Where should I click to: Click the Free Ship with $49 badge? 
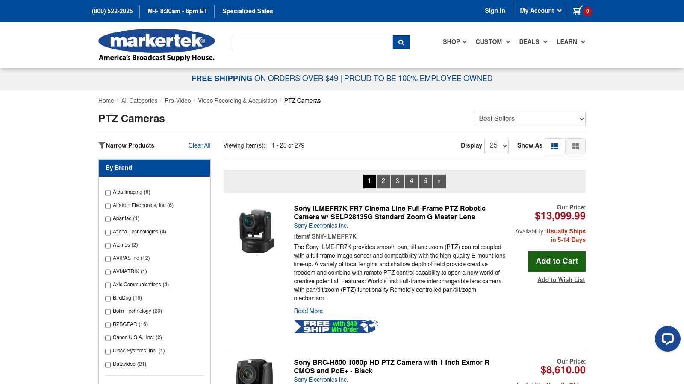point(336,326)
